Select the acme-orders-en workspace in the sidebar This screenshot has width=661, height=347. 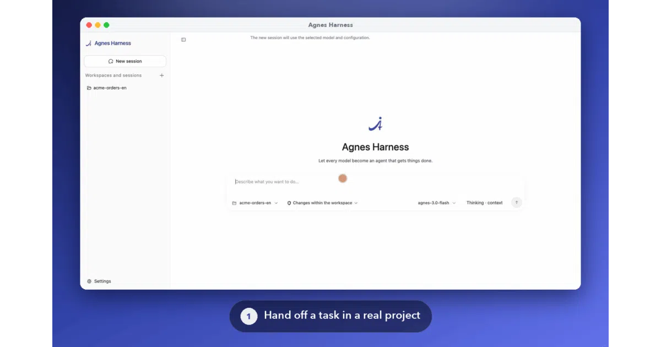point(107,88)
